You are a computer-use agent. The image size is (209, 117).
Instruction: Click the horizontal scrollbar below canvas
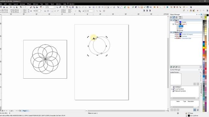click(x=126, y=110)
